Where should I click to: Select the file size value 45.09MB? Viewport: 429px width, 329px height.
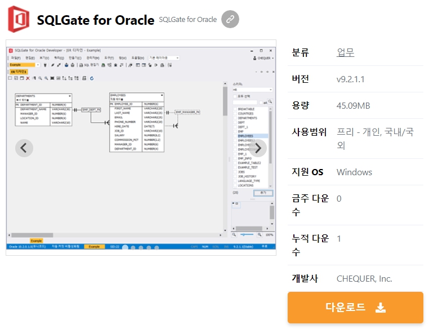point(353,106)
